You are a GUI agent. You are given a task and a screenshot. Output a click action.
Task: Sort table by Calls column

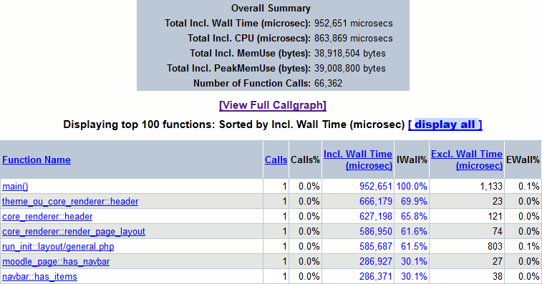coord(276,160)
